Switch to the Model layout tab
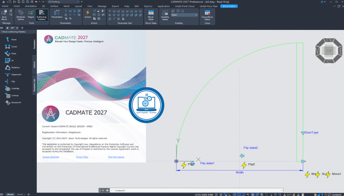This screenshot has width=344, height=196. [10, 194]
